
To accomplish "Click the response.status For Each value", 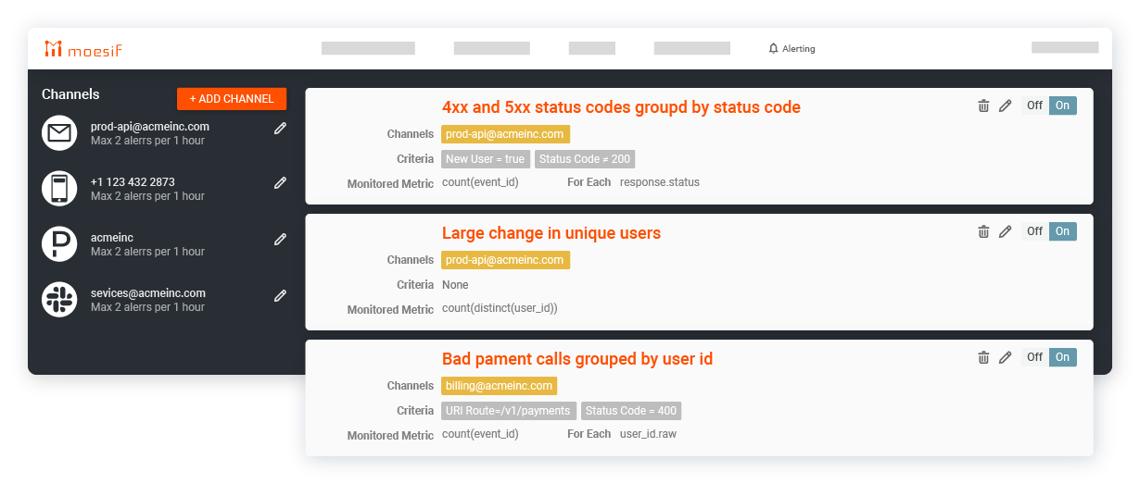I will point(660,182).
